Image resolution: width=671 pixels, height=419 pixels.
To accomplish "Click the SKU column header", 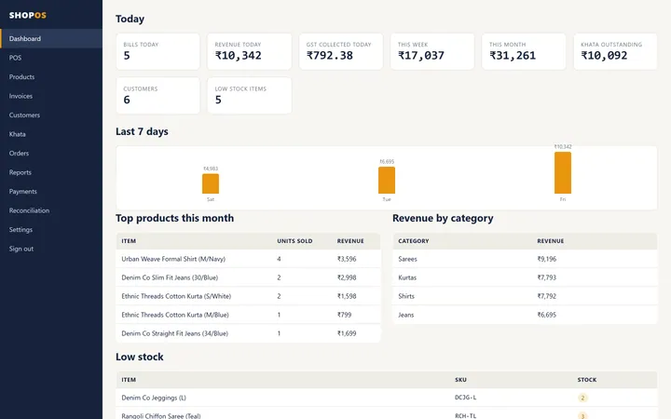I will 461,380.
